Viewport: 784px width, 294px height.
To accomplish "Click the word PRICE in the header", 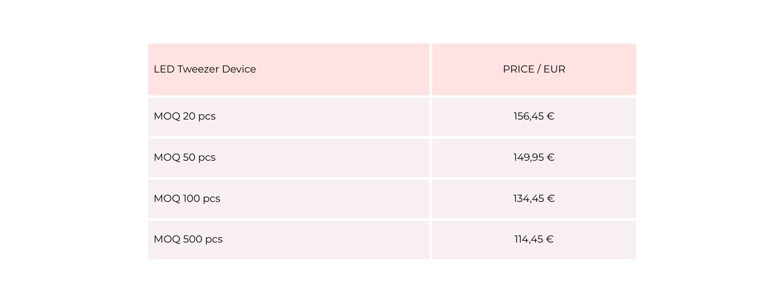I will click(518, 69).
